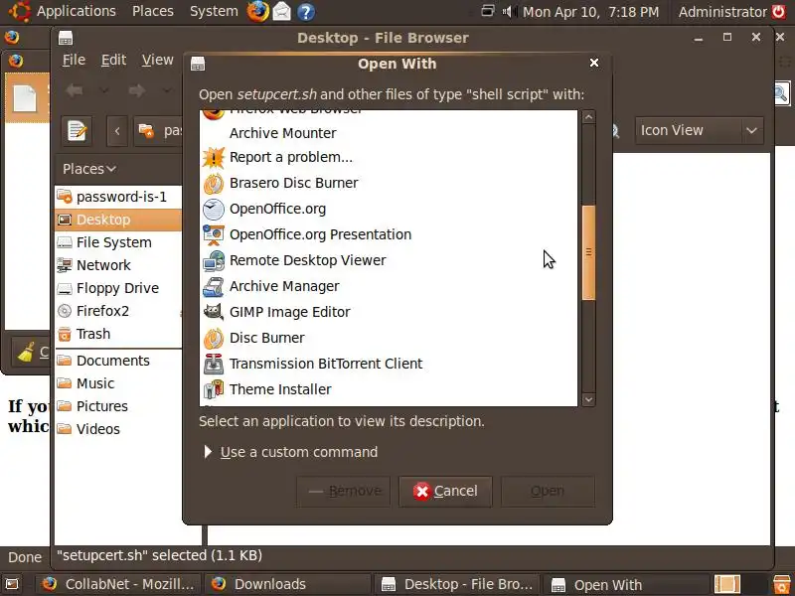795x596 pixels.
Task: Click the password-is-1 path bar button
Action: (x=159, y=131)
